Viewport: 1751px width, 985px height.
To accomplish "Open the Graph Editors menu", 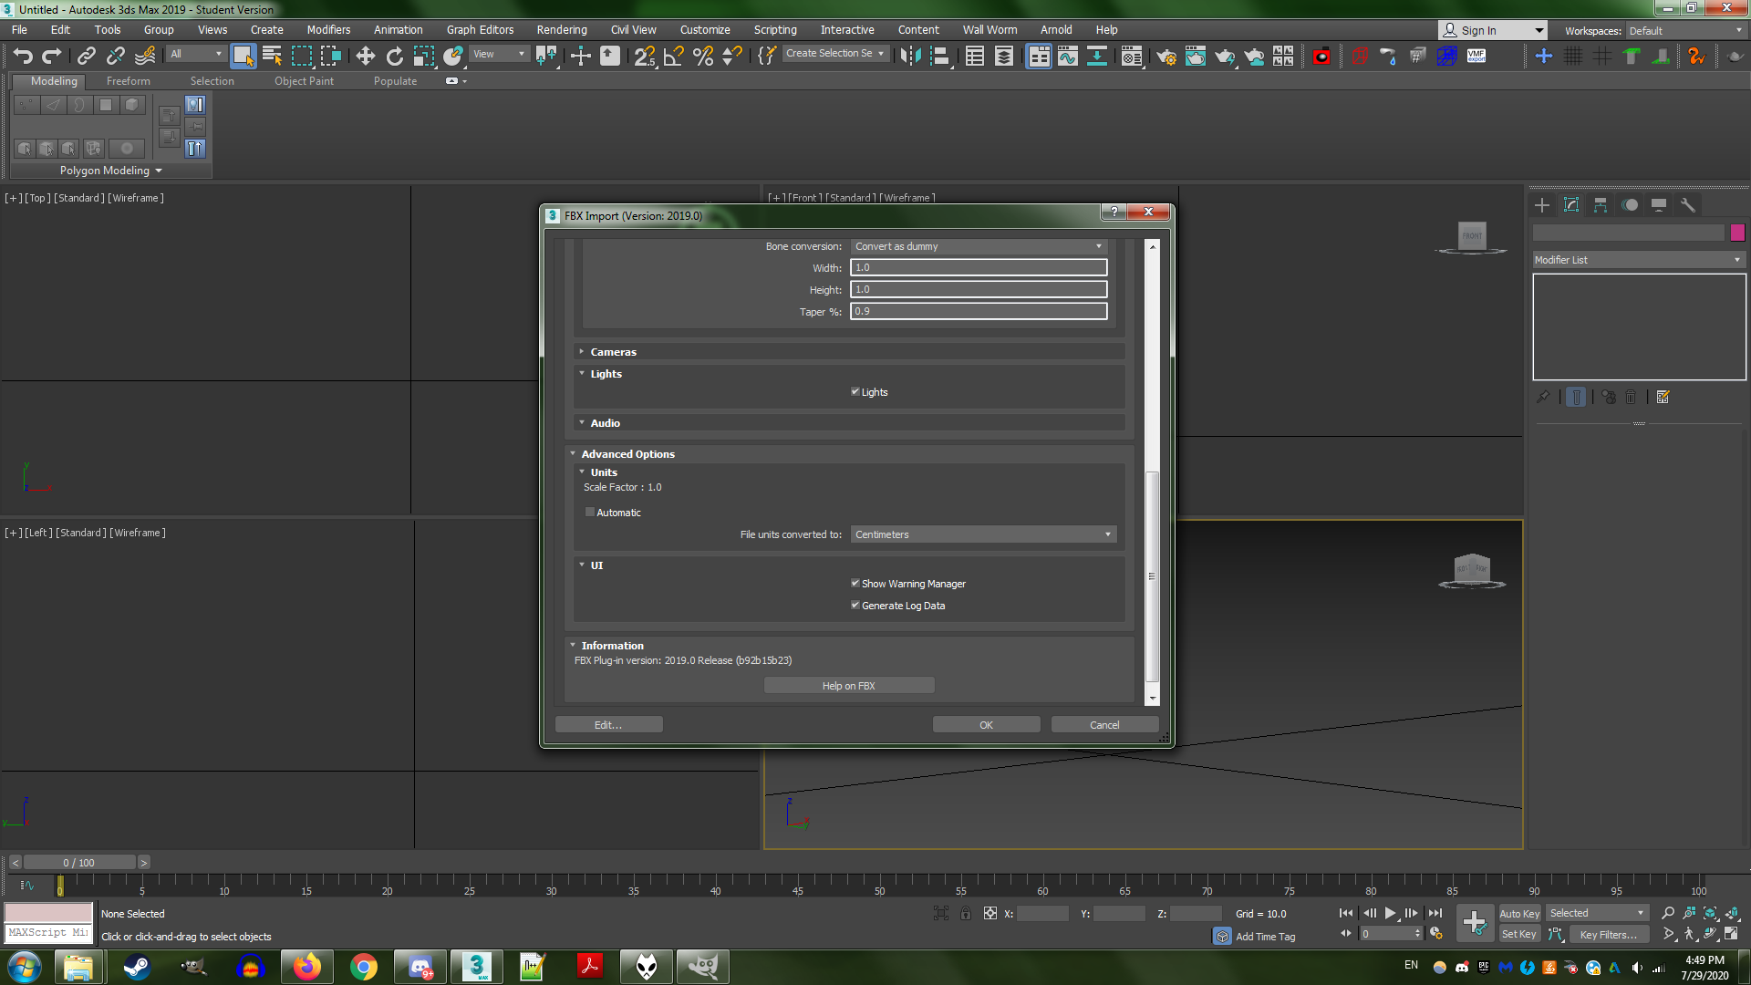I will pos(480,30).
